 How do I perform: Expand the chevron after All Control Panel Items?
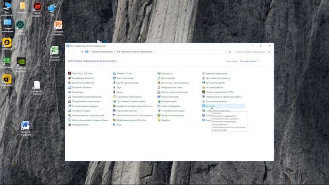(x=154, y=51)
